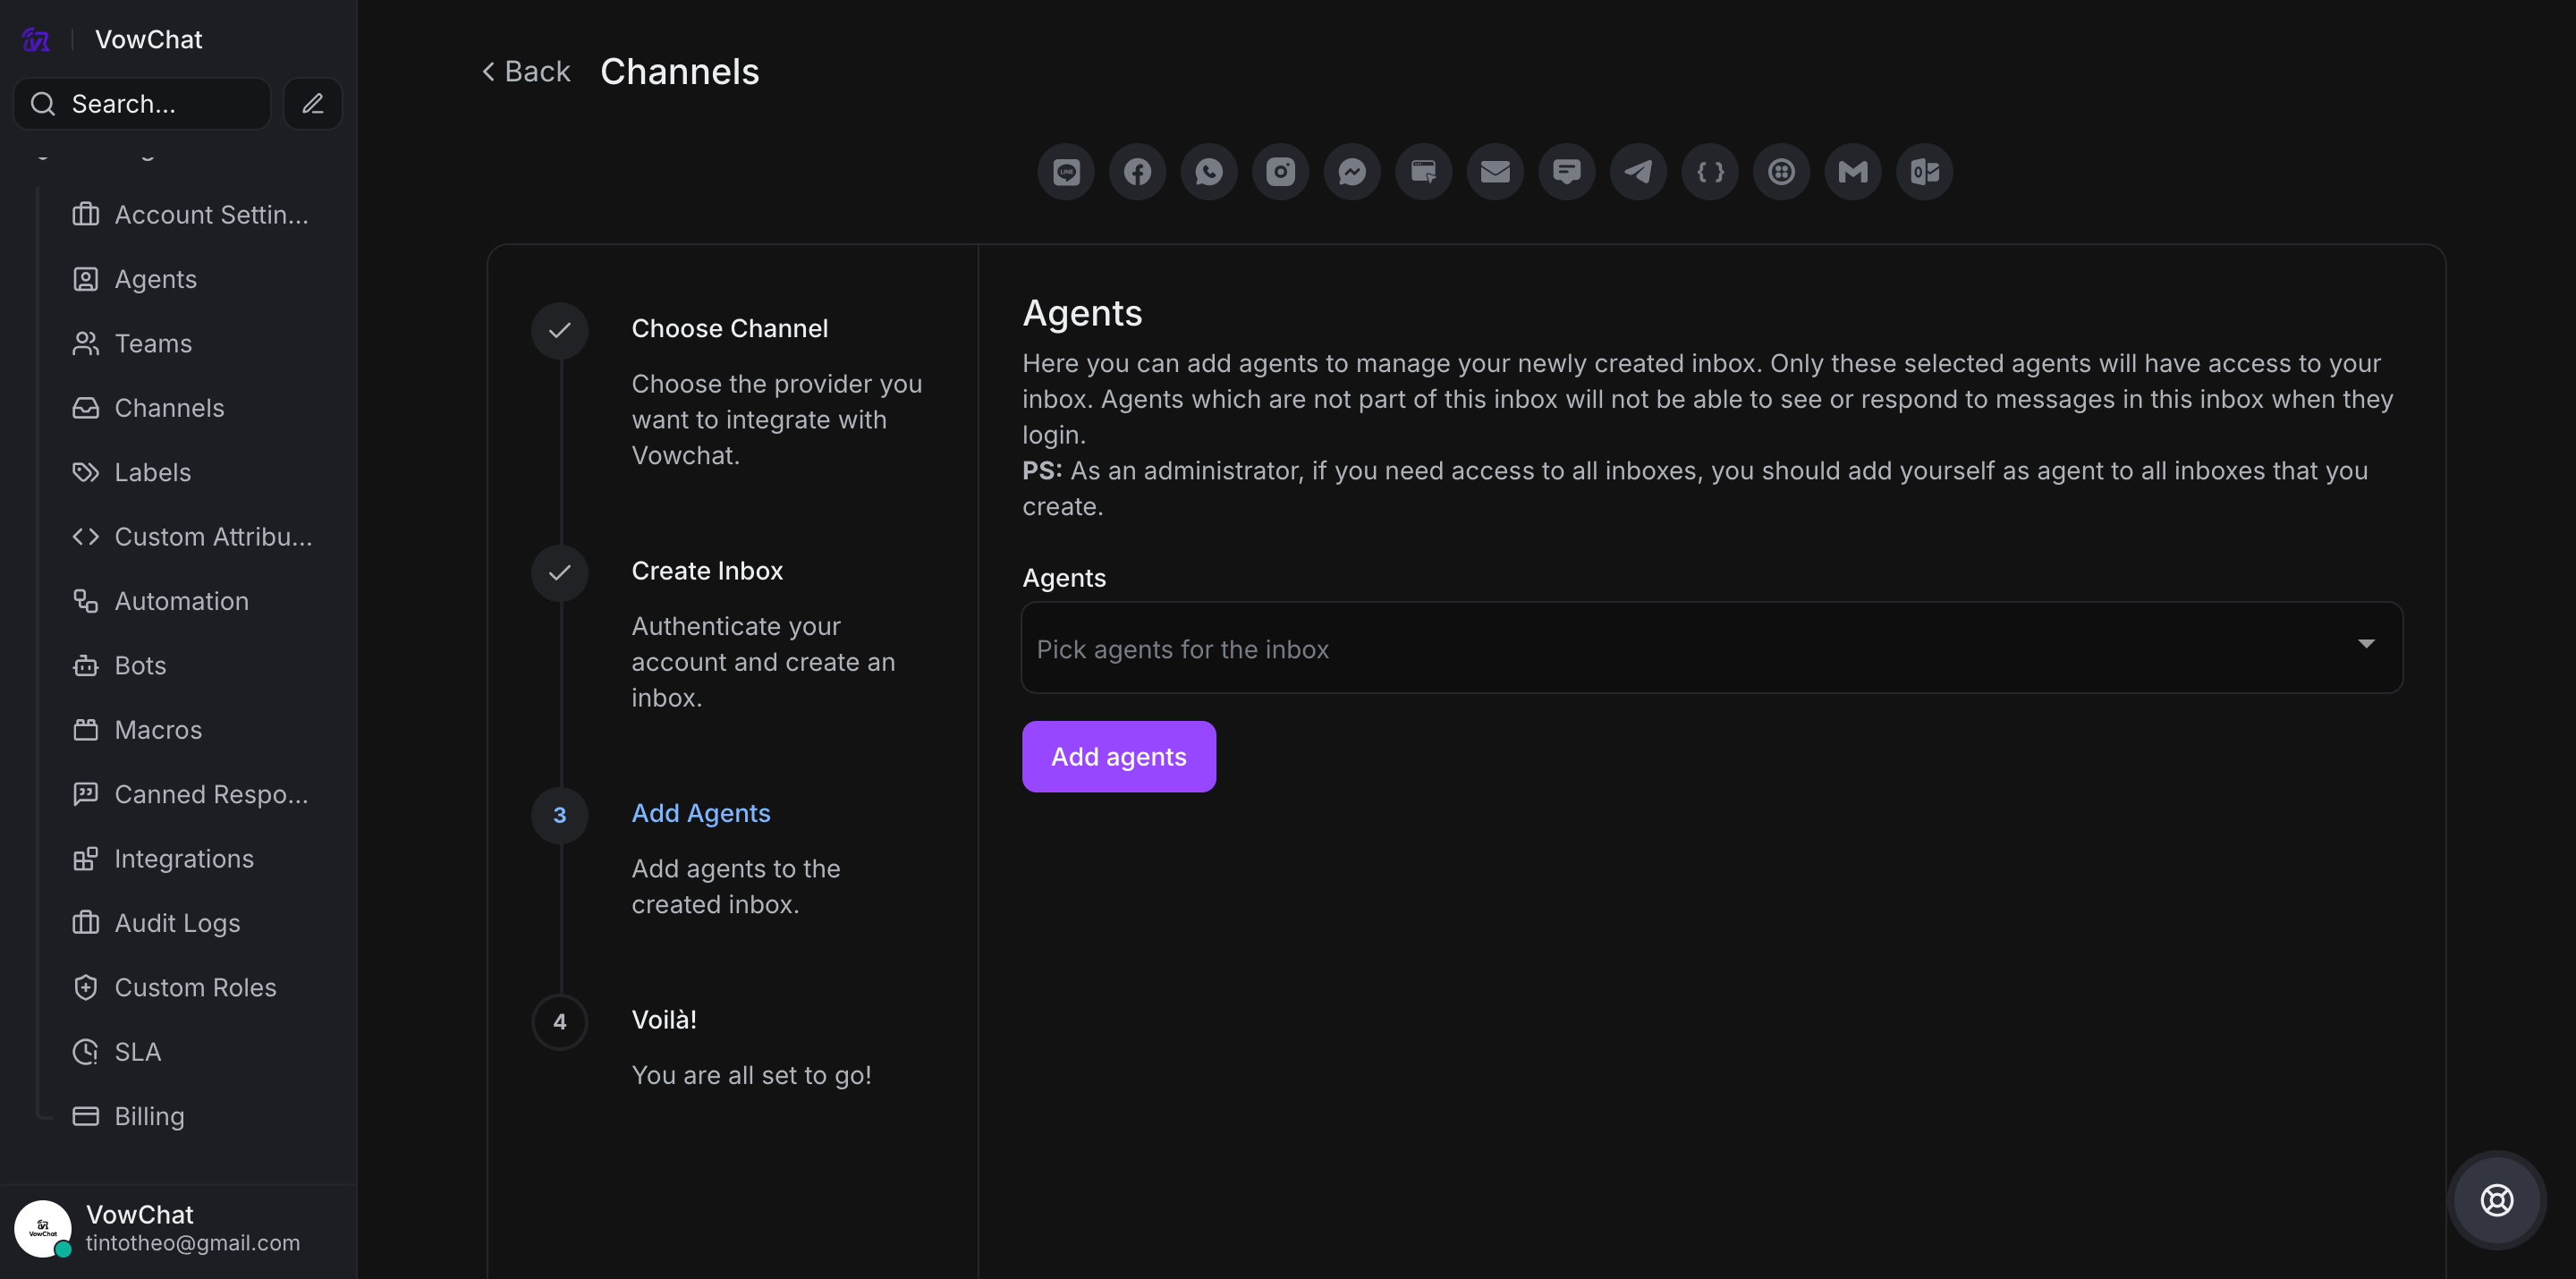The height and width of the screenshot is (1279, 2576).
Task: Select the Telegram channel icon
Action: [x=1638, y=172]
